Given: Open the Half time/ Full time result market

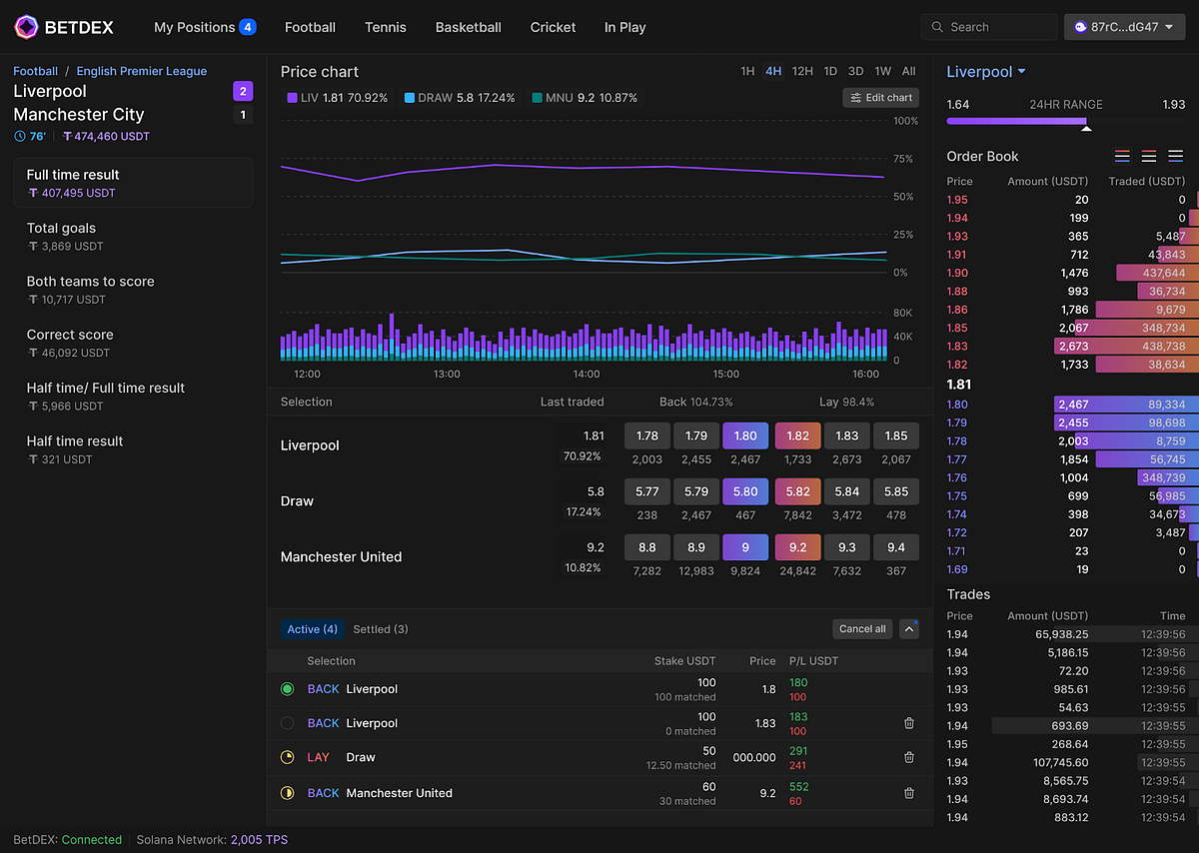Looking at the screenshot, I should [133, 396].
